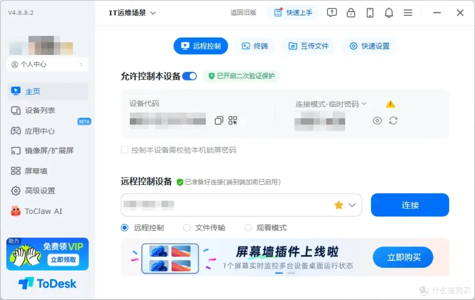
Task: Open the 快速上手 quick start button
Action: [x=293, y=13]
